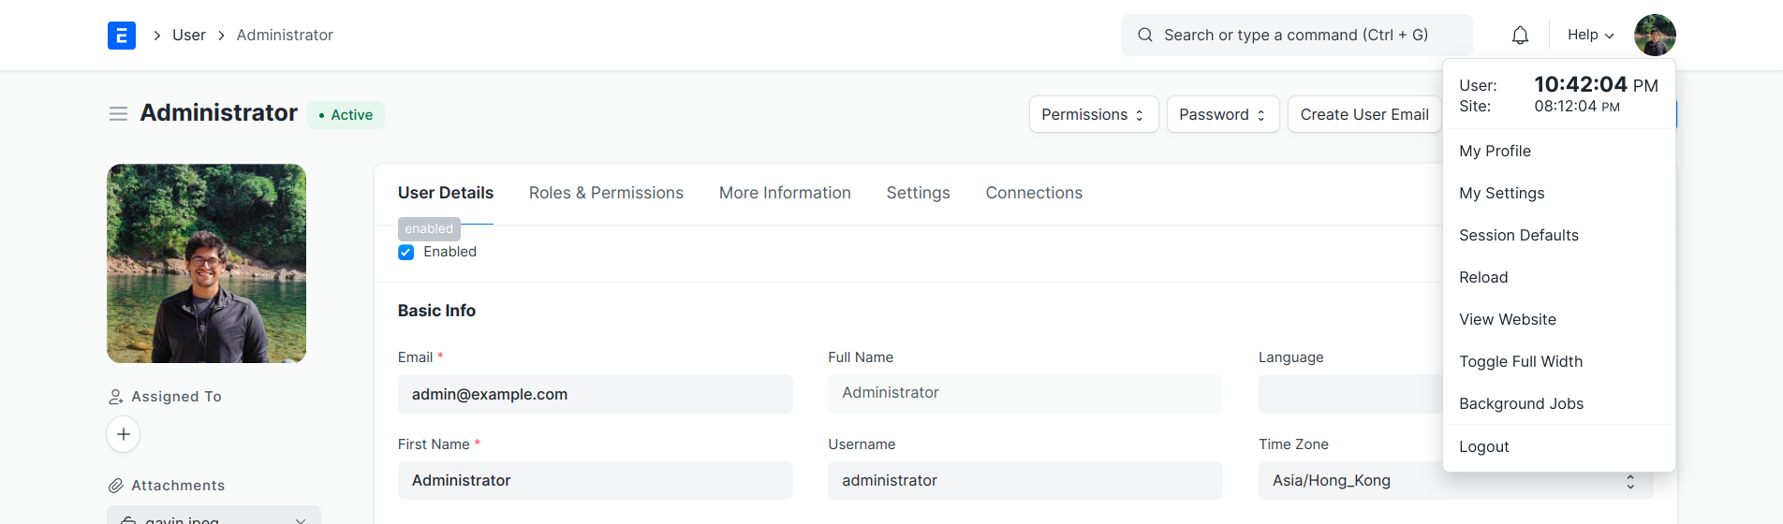Viewport: 1783px width, 524px height.
Task: Click the search magnifier icon
Action: pyautogui.click(x=1145, y=36)
